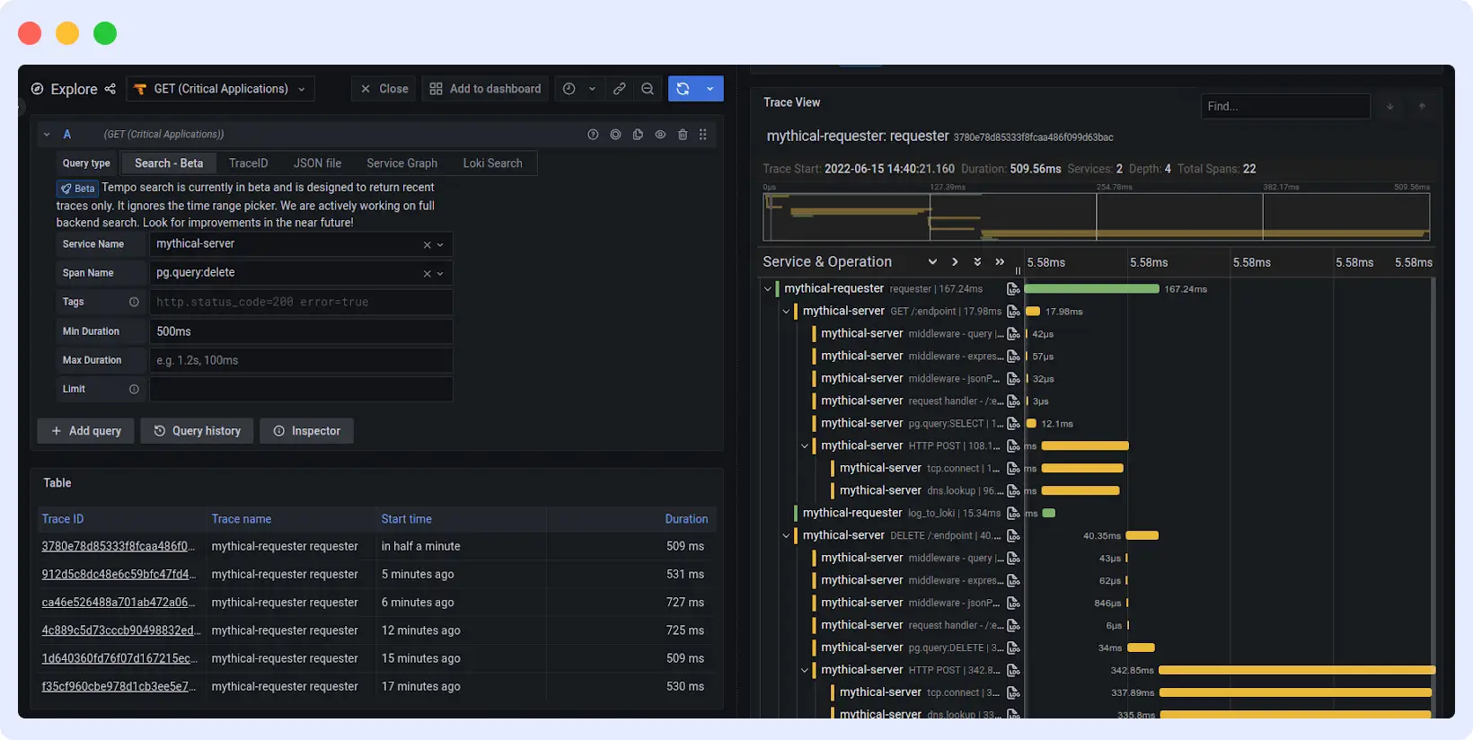
Task: Switch to the Service Graph query type
Action: pyautogui.click(x=401, y=163)
